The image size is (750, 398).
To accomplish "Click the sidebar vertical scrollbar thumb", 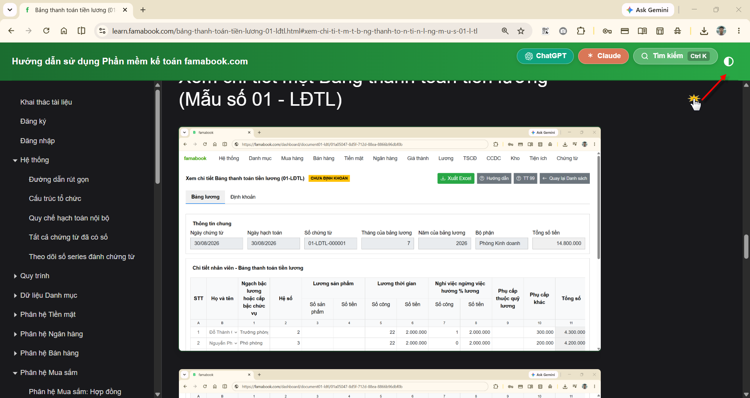I will [x=157, y=137].
